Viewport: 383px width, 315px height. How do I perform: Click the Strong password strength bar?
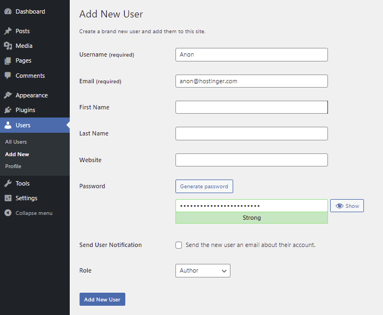[x=251, y=218]
